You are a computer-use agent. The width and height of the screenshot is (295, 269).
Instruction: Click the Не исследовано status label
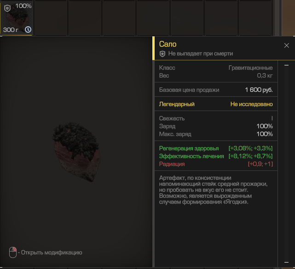tap(252, 104)
